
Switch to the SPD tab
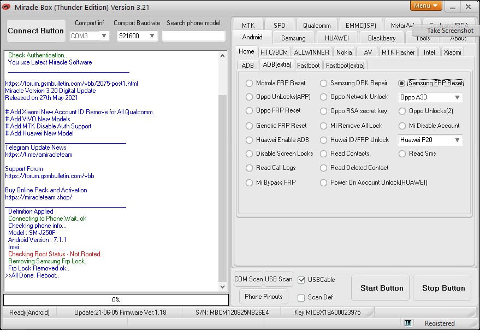(279, 26)
